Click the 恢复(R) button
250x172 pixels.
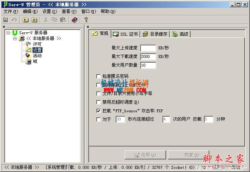click(x=188, y=155)
